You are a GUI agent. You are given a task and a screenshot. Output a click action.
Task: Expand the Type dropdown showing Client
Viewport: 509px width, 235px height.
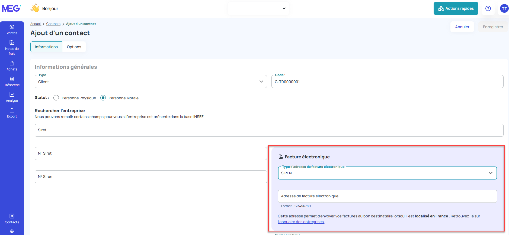tap(151, 81)
